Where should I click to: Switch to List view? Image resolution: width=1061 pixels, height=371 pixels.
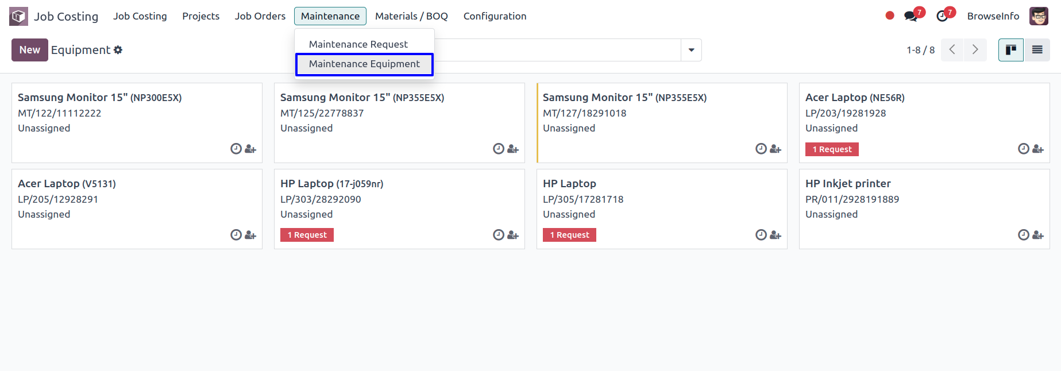pyautogui.click(x=1037, y=50)
